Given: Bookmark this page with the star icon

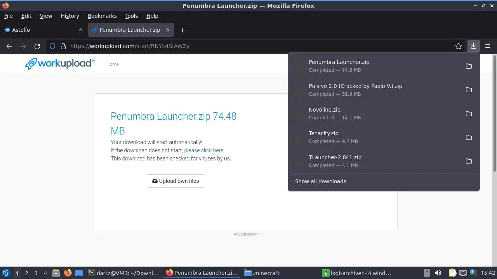Looking at the screenshot, I should tap(459, 46).
